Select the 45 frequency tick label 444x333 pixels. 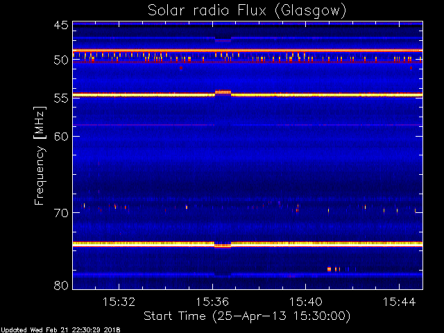[61, 25]
